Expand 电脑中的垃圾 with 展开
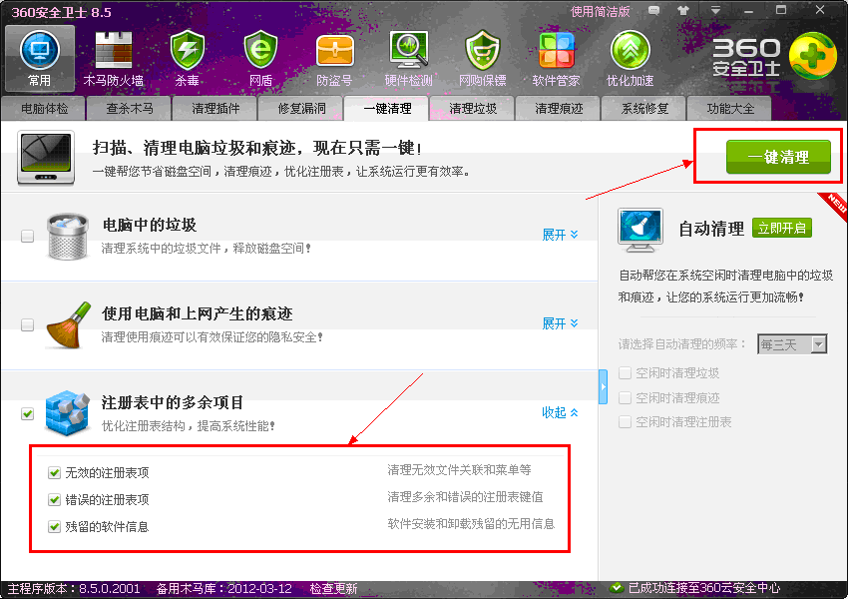This screenshot has height=599, width=848. pyautogui.click(x=560, y=235)
